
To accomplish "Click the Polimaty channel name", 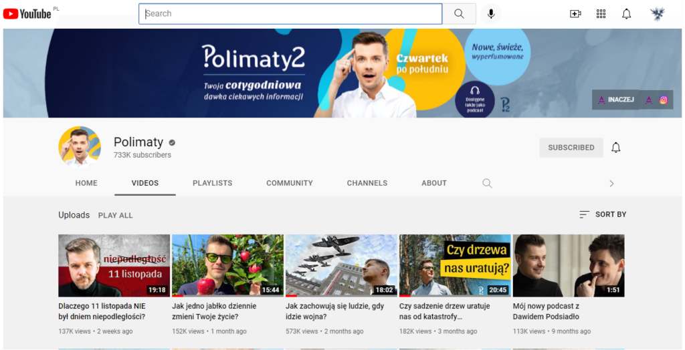I will click(x=138, y=142).
